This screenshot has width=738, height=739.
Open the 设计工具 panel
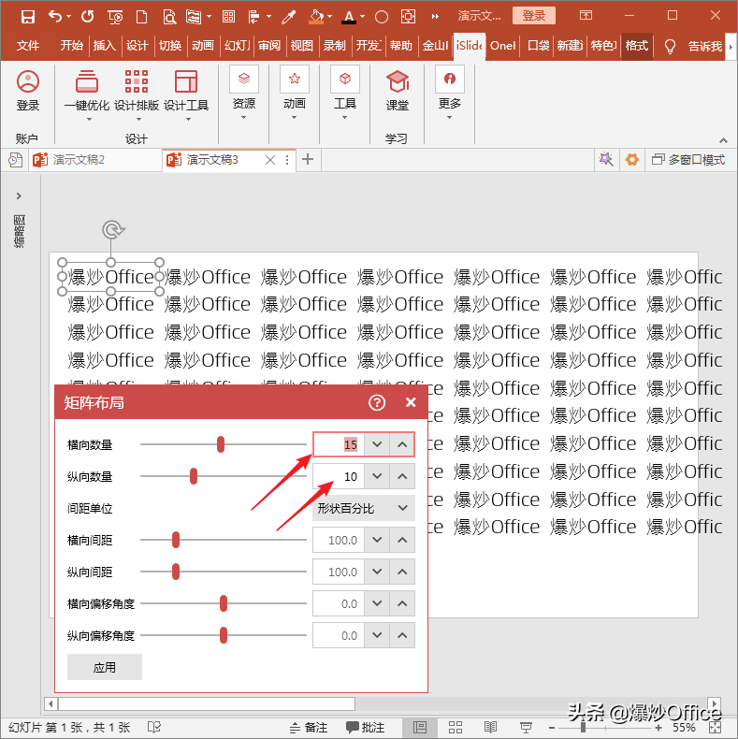tap(186, 95)
